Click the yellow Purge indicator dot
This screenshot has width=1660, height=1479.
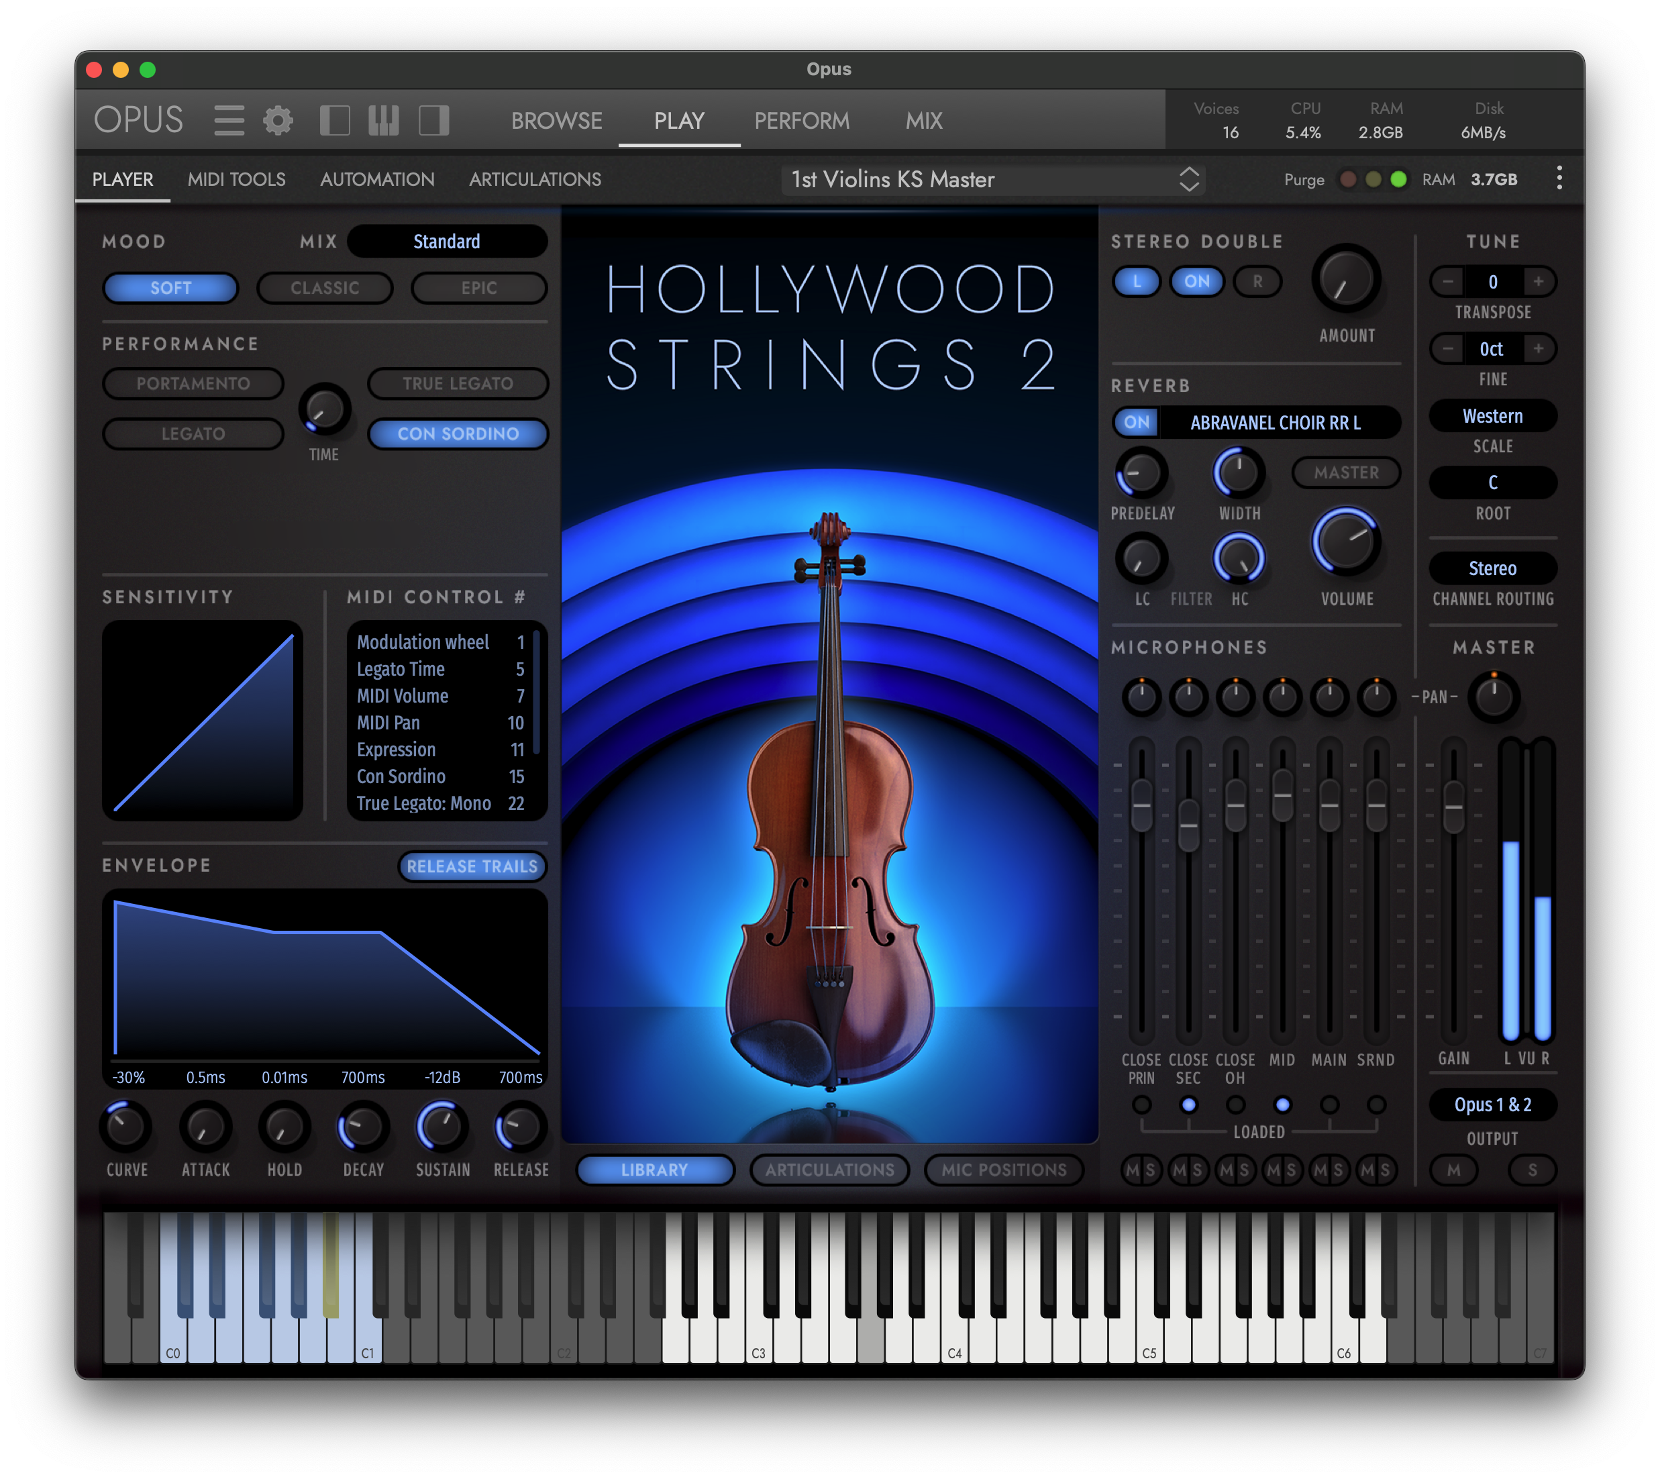(1372, 178)
